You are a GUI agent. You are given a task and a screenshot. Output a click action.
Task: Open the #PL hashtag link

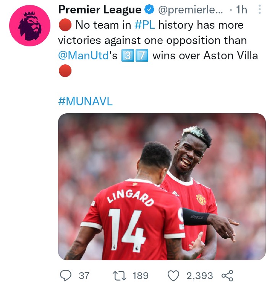[145, 25]
